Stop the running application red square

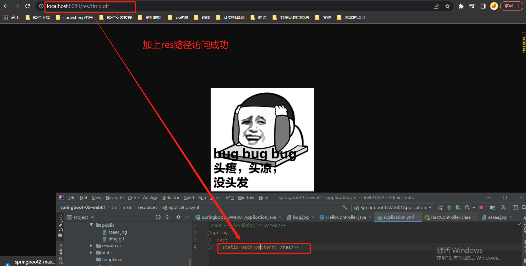point(481,207)
